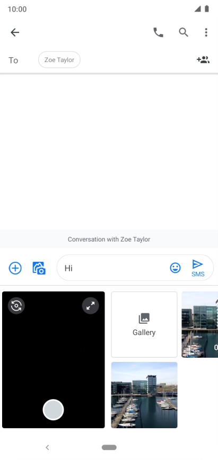This screenshot has width=218, height=460.
Task: Toggle the camera and gallery picker icon
Action: pos(39,268)
